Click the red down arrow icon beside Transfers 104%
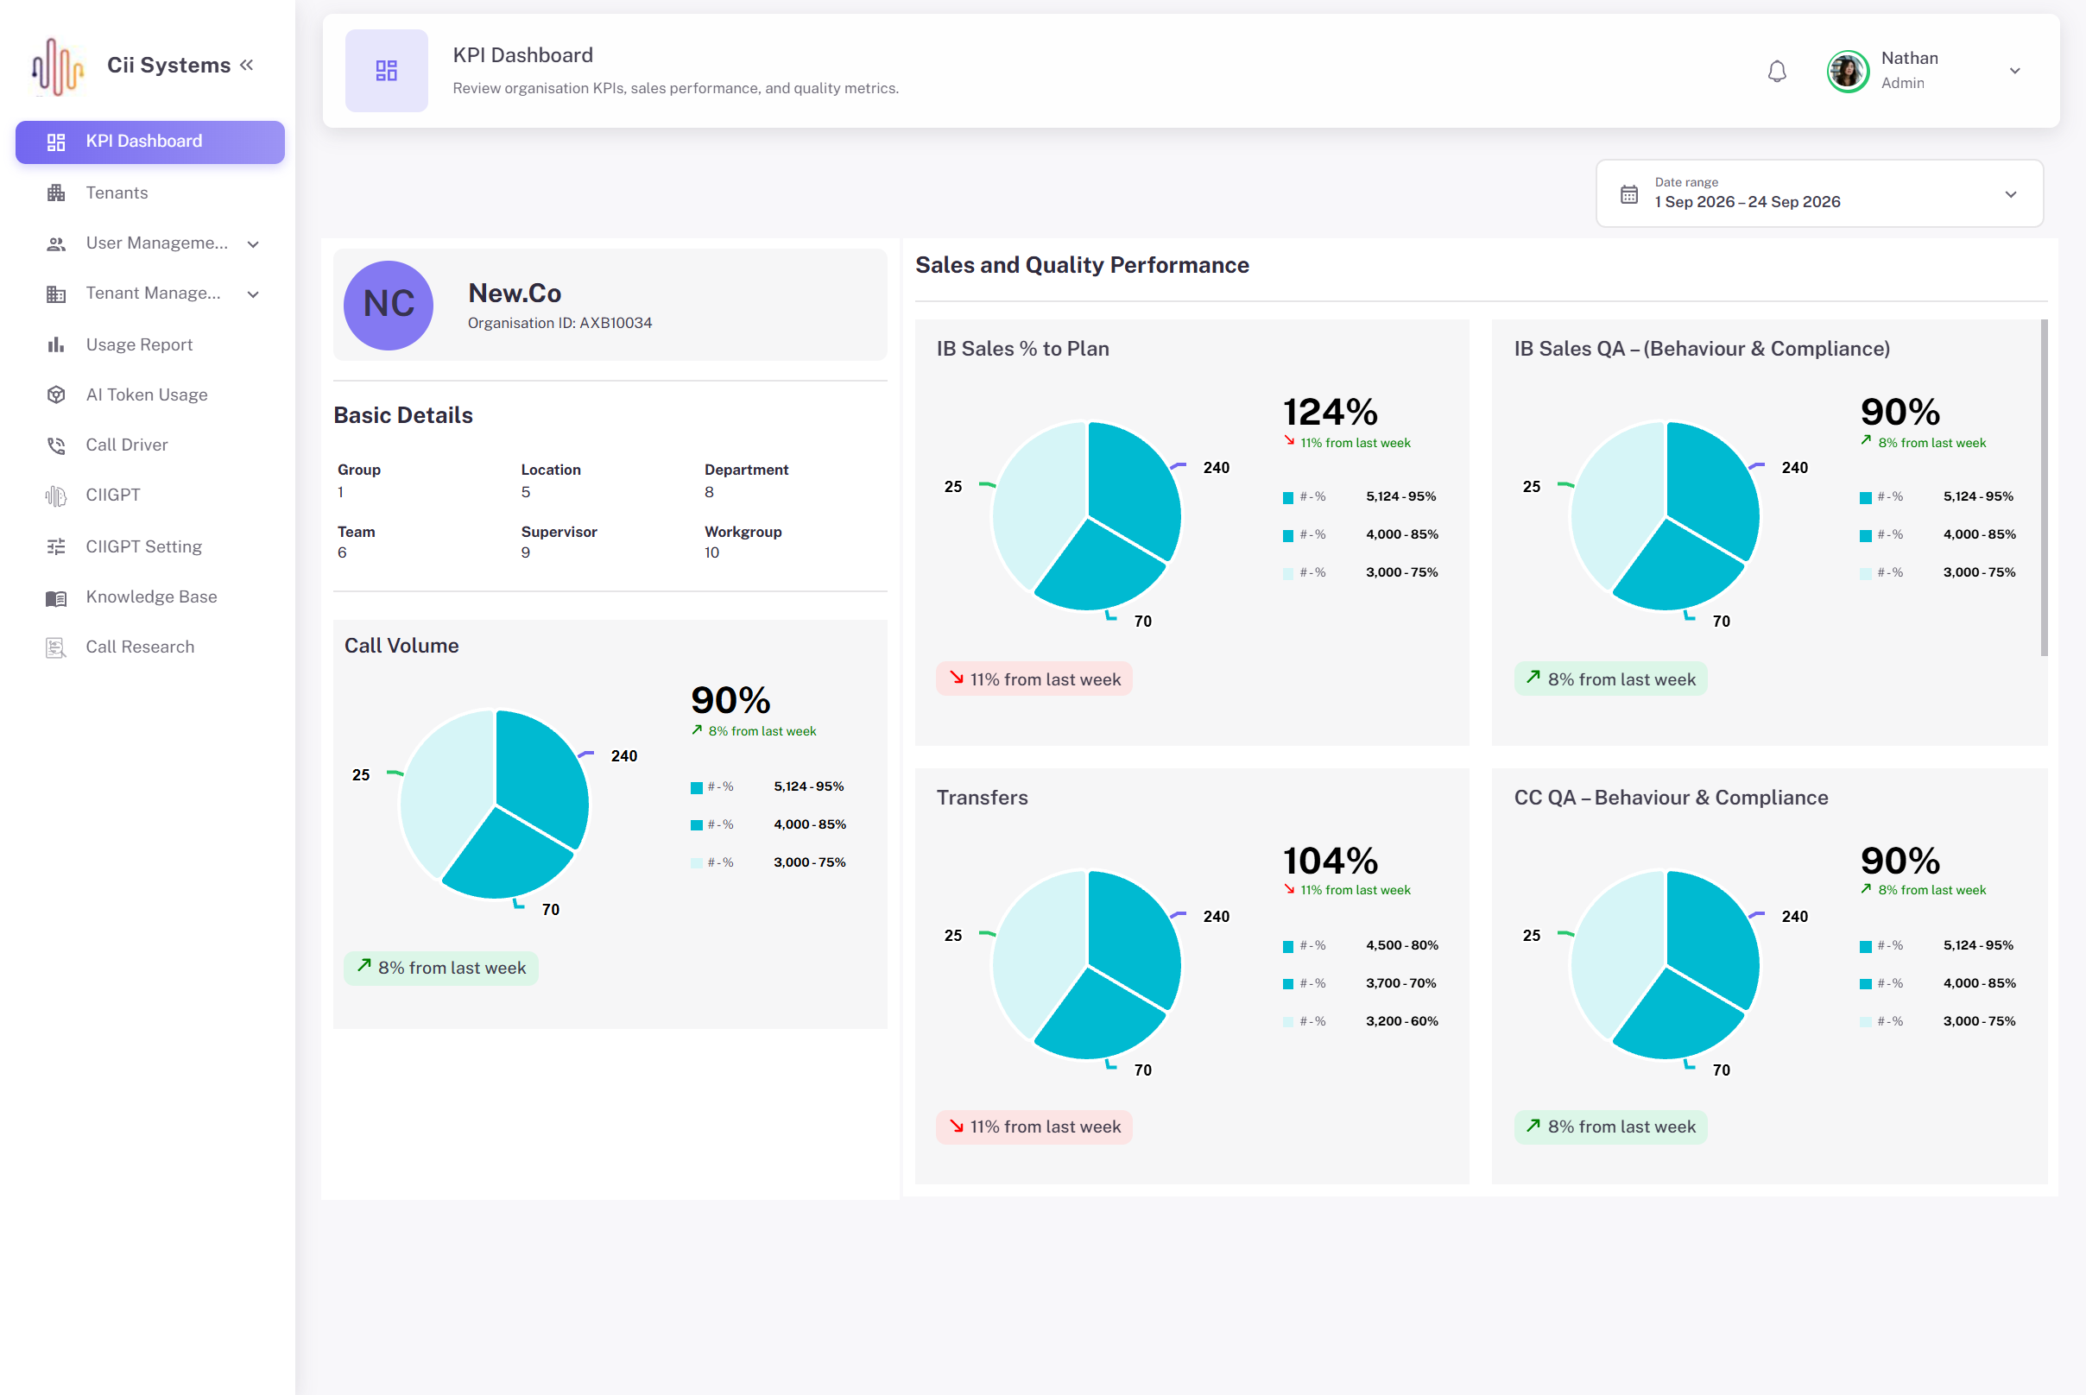 tap(1290, 889)
